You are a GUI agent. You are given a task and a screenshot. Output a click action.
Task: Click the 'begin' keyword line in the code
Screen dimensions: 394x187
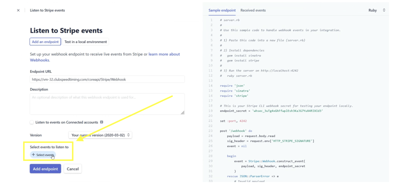coord(231,156)
